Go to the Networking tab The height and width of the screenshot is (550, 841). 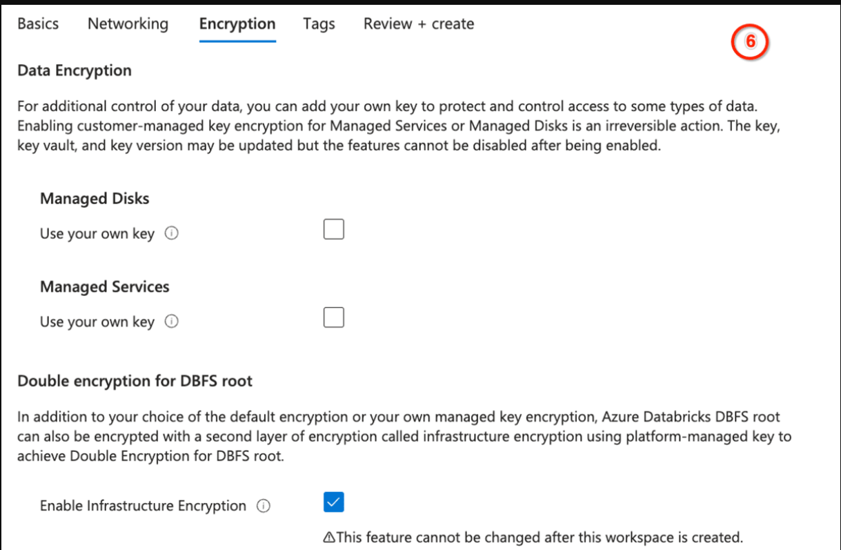tap(128, 23)
